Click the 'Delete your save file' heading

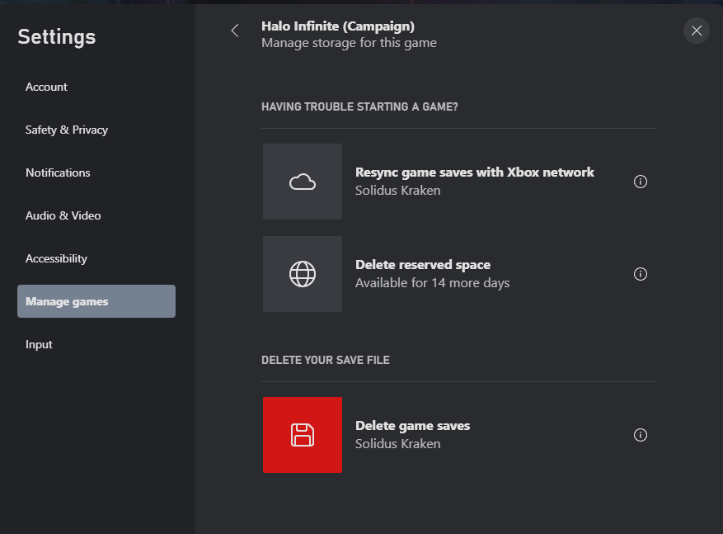click(326, 360)
